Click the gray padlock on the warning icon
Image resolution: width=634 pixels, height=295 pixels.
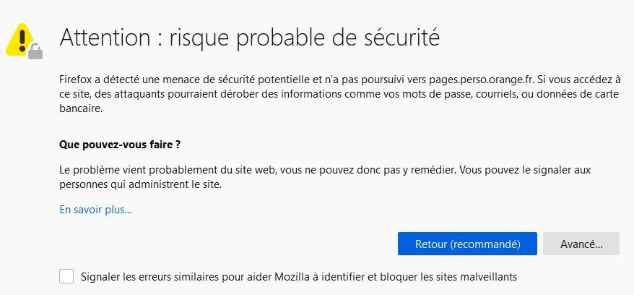(34, 51)
